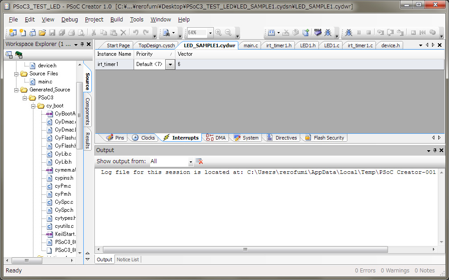This screenshot has height=280, width=449.
Task: Click the Save toolbar icon
Action: (52, 33)
